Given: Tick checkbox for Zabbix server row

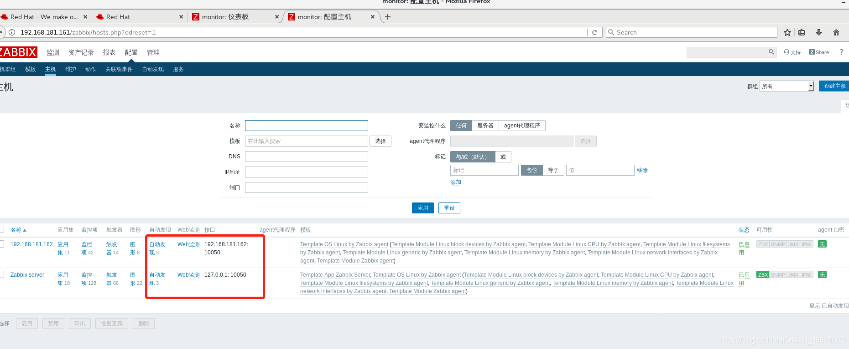Looking at the screenshot, I should (x=1, y=274).
